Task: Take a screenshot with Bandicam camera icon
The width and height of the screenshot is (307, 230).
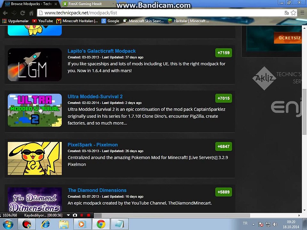Action: point(75,215)
